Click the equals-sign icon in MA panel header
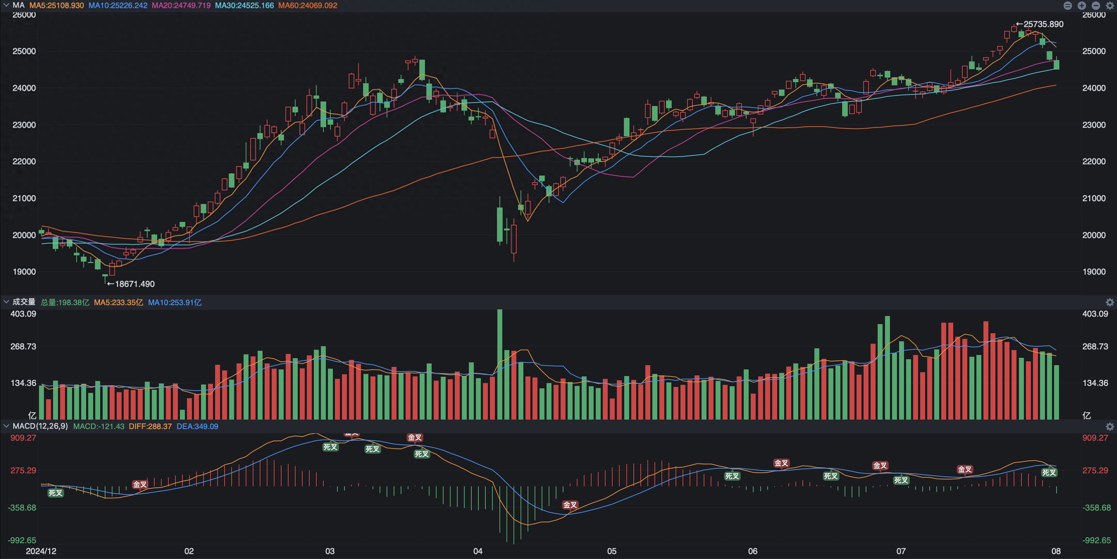 point(1067,6)
